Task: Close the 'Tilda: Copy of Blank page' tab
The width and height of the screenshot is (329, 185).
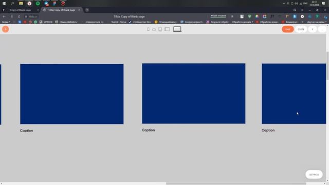Action: [79, 10]
